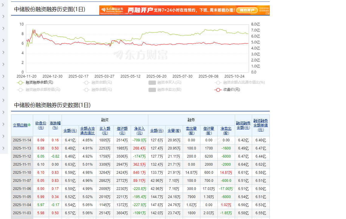Sort table by 收盘价(元) header

point(41,125)
